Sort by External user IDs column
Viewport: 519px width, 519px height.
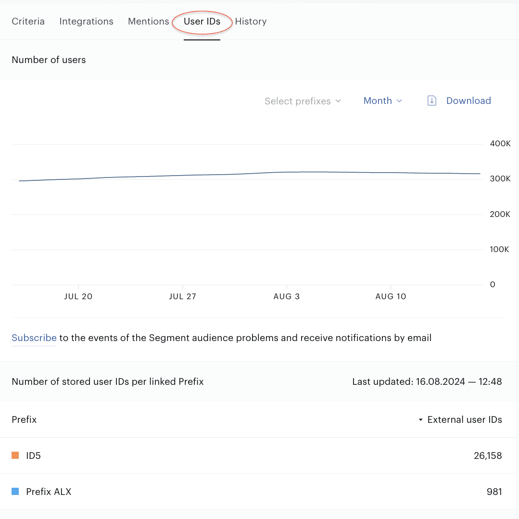click(x=460, y=420)
